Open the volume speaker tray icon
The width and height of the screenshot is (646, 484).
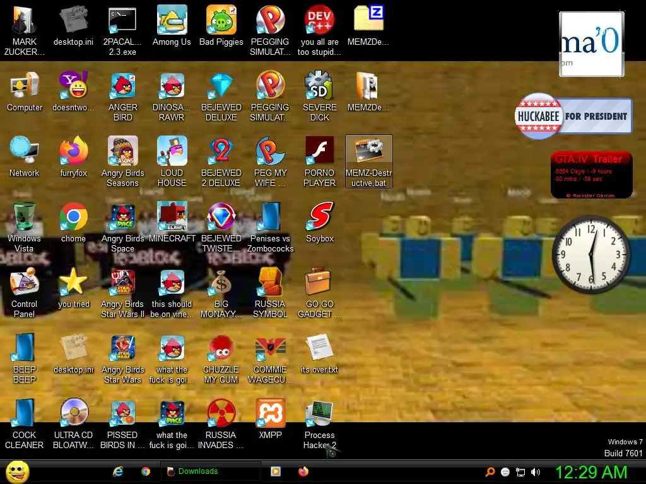point(536,472)
